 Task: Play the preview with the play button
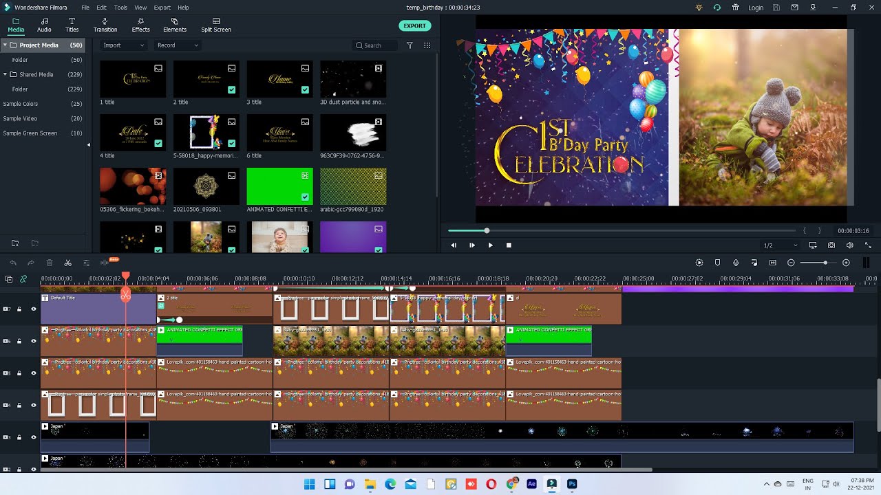pos(490,245)
